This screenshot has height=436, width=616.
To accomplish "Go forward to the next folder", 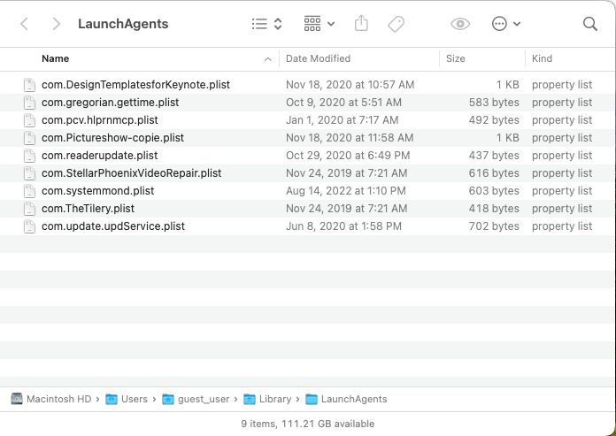I will pos(56,24).
